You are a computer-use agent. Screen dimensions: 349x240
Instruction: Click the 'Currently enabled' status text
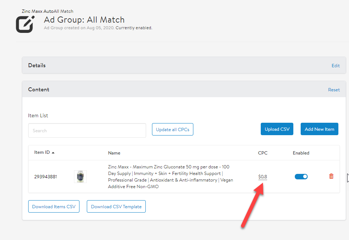point(134,28)
